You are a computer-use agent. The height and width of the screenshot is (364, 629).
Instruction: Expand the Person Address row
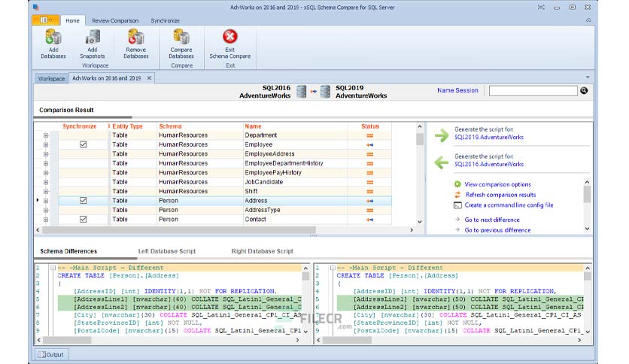[46, 201]
